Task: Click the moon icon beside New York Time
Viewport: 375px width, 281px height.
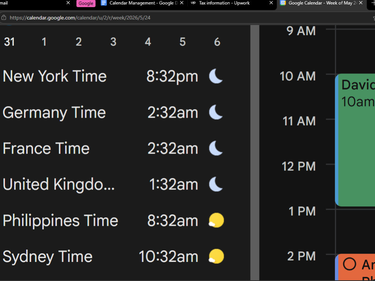Action: (x=216, y=76)
